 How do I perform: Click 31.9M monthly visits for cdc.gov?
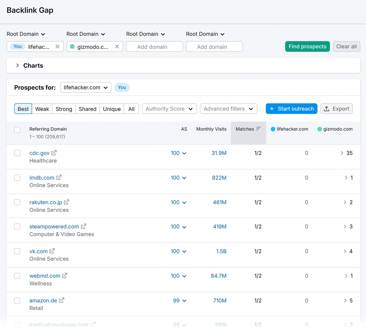click(x=219, y=153)
